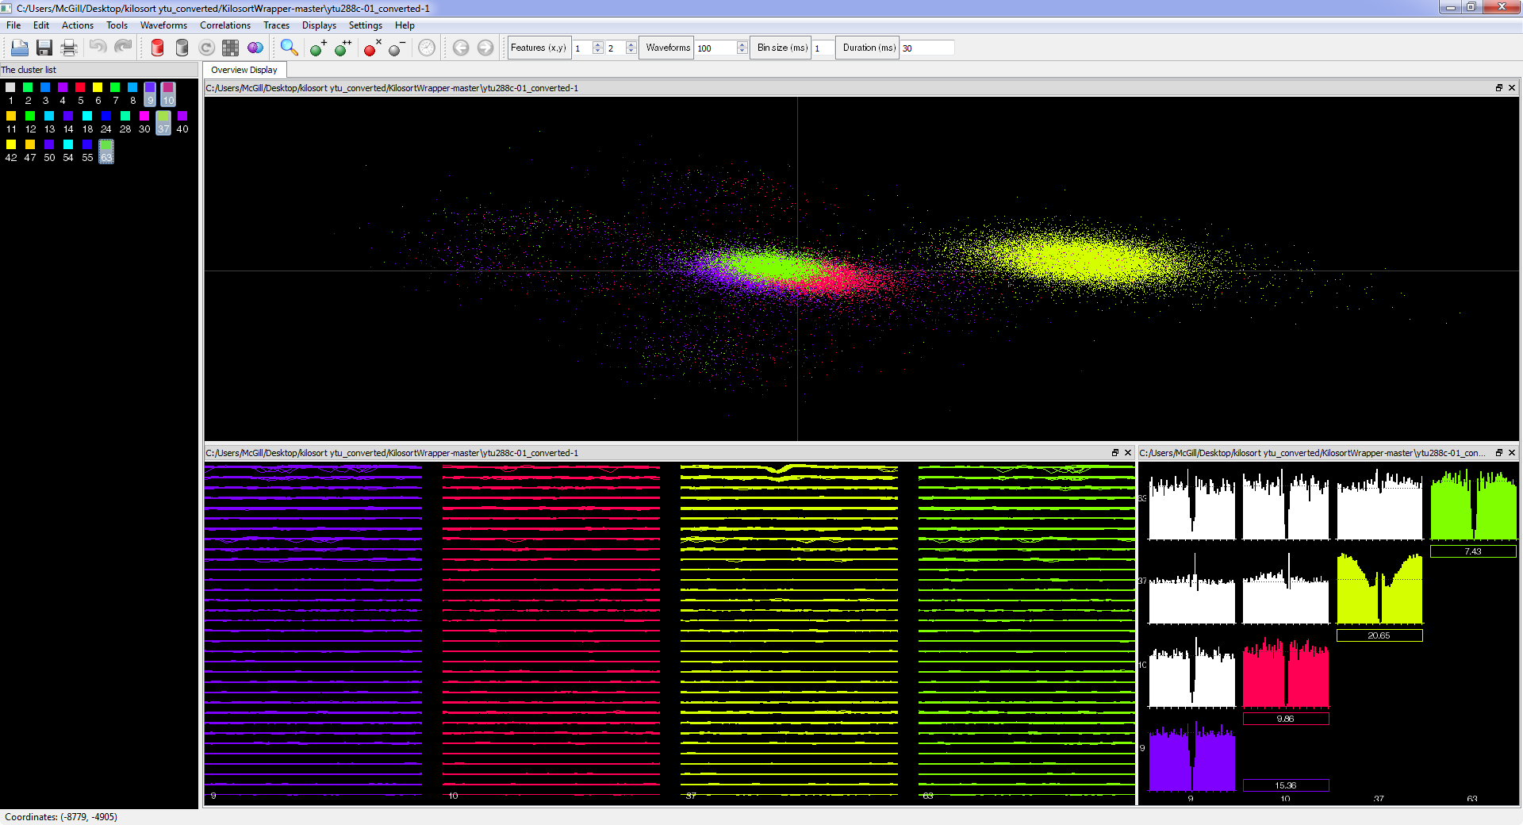Click the red cylinder toolbar icon
The image size is (1523, 825).
157,48
